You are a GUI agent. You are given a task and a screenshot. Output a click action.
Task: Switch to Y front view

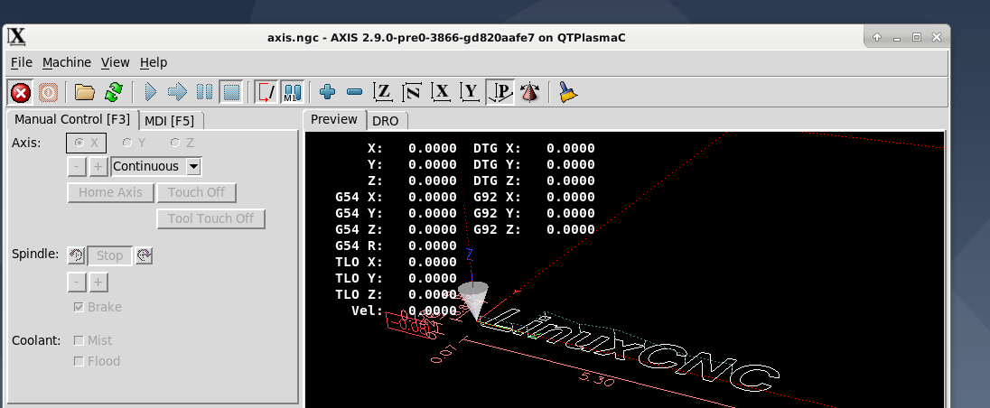click(471, 93)
